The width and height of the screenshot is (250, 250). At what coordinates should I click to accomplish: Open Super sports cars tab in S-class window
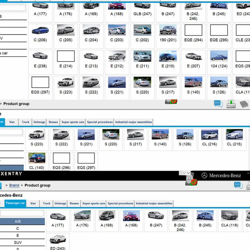[x=73, y=122]
